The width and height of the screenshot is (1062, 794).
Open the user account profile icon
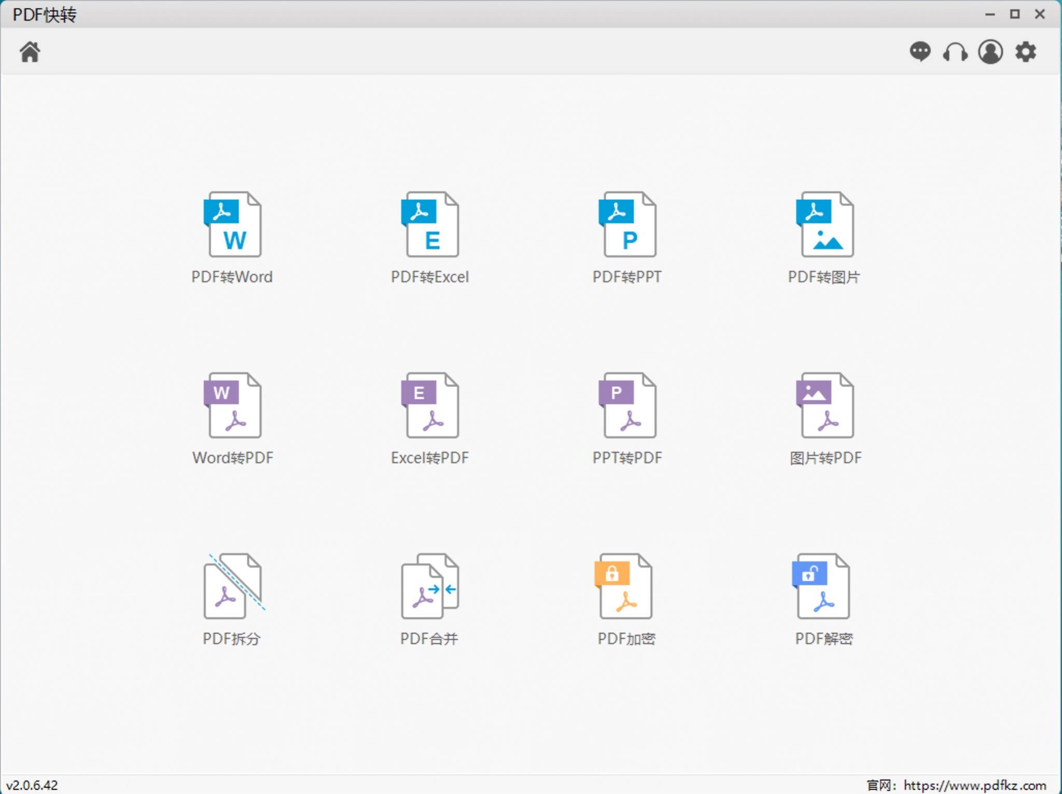pos(990,52)
